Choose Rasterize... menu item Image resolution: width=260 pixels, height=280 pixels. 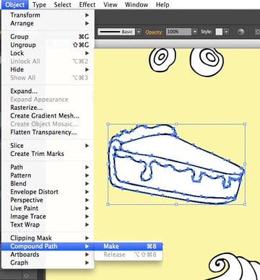tap(48, 108)
